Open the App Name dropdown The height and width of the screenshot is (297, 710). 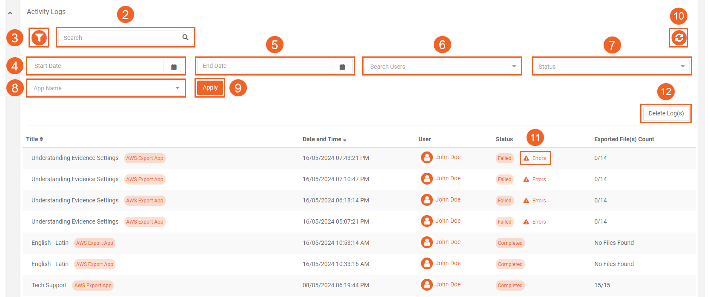[x=106, y=88]
